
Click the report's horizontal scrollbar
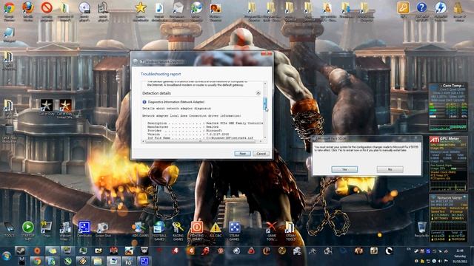tap(200, 141)
